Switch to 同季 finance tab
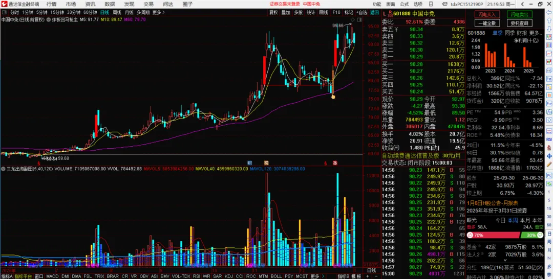This screenshot has height=279, width=553. click(x=509, y=33)
